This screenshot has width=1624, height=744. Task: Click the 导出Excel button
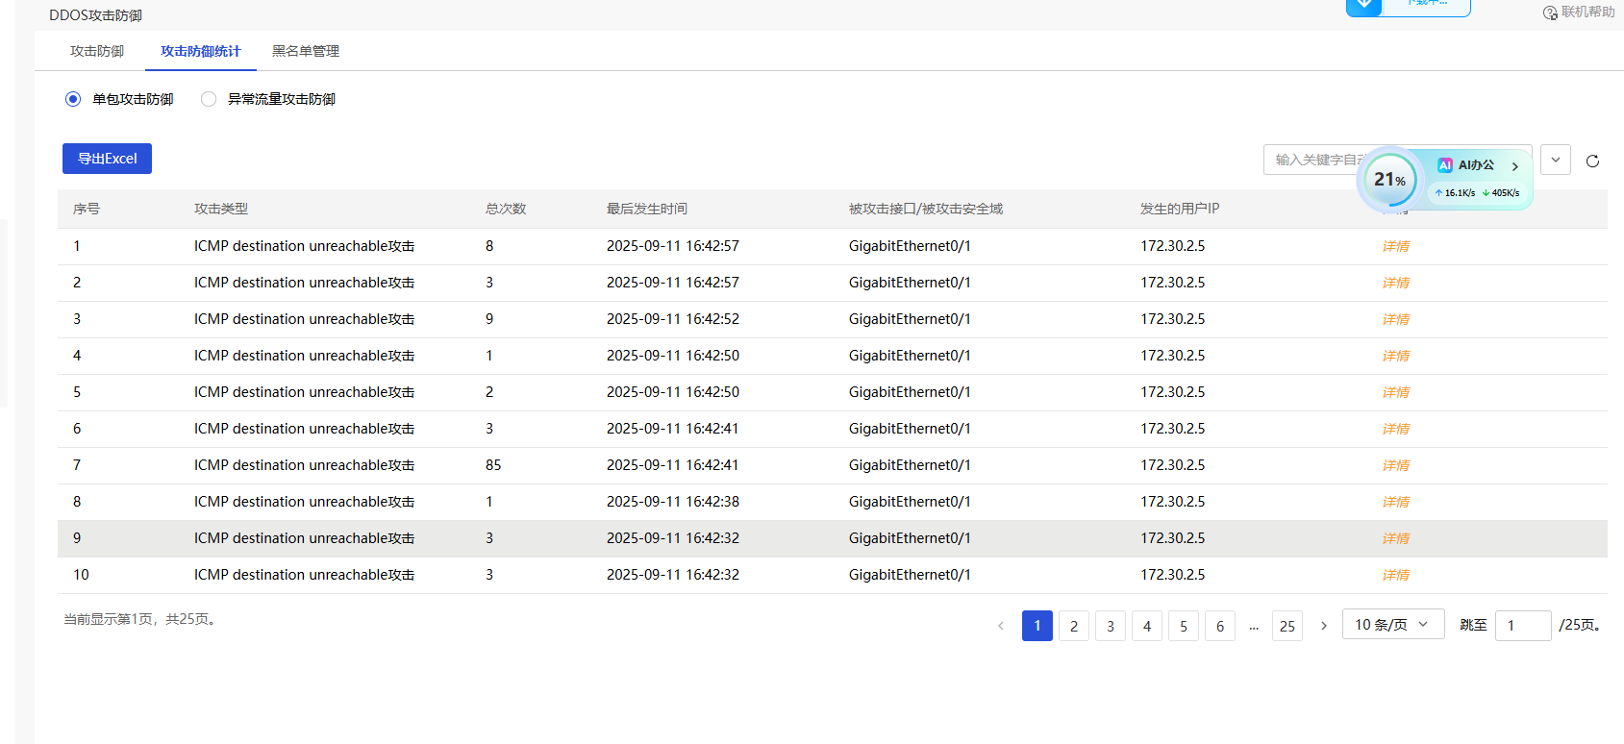coord(107,159)
